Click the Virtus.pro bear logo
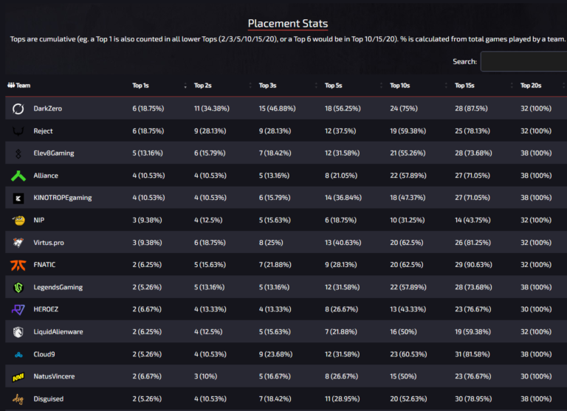Image resolution: width=567 pixels, height=411 pixels. [x=18, y=243]
